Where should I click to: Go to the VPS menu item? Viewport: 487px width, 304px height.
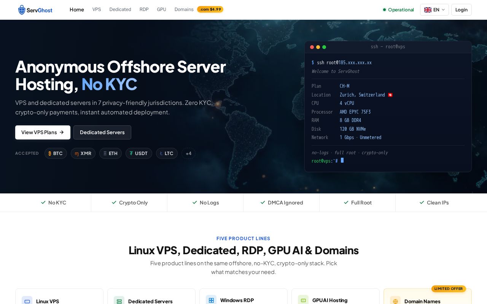tap(97, 9)
